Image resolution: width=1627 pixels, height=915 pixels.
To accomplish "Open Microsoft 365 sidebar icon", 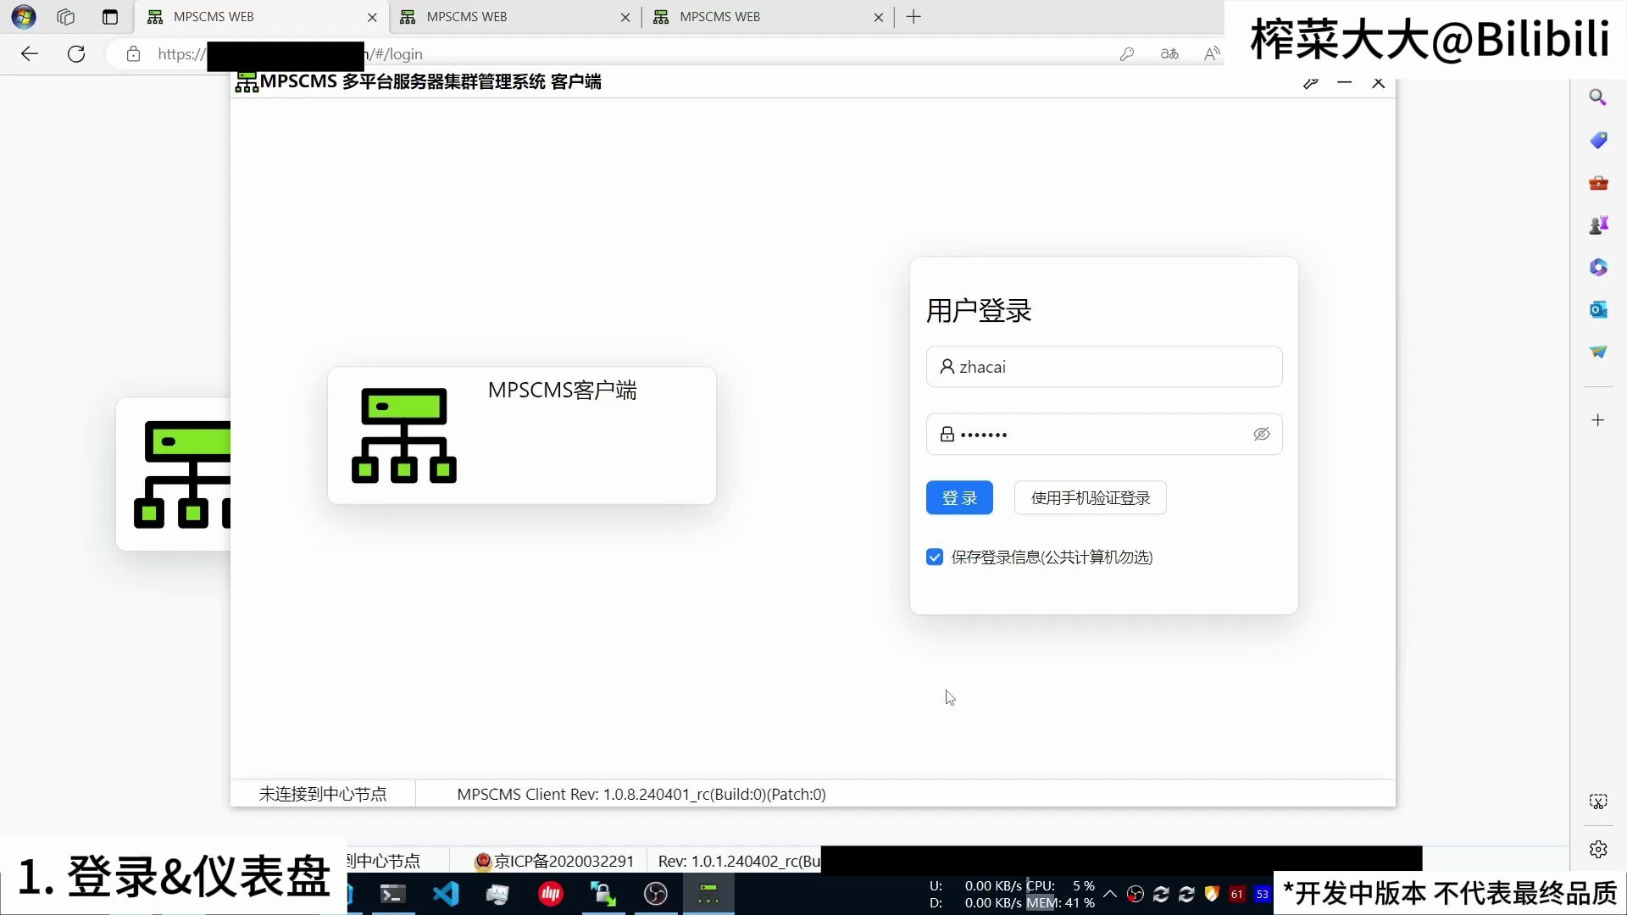I will click(1598, 268).
